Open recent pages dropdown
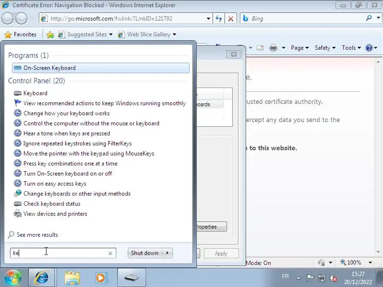 click(x=32, y=19)
